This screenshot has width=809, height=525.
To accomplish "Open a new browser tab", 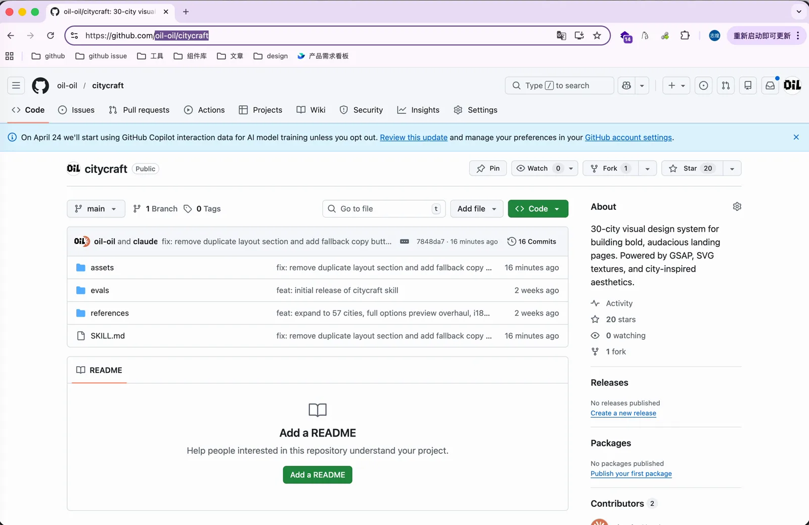I will click(186, 12).
